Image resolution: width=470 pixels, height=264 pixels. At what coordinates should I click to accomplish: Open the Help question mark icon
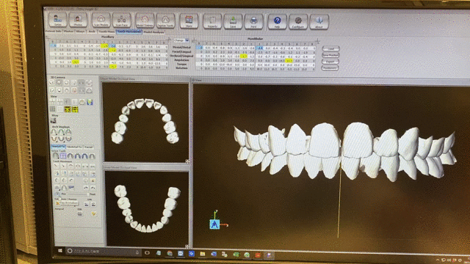pyautogui.click(x=277, y=21)
